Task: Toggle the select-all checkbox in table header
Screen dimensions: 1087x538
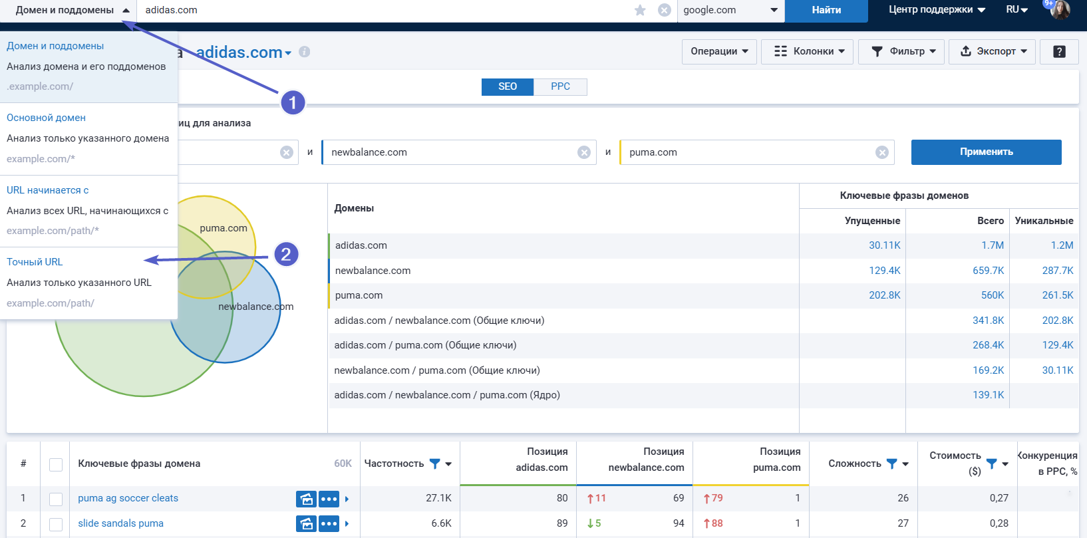Action: point(56,464)
